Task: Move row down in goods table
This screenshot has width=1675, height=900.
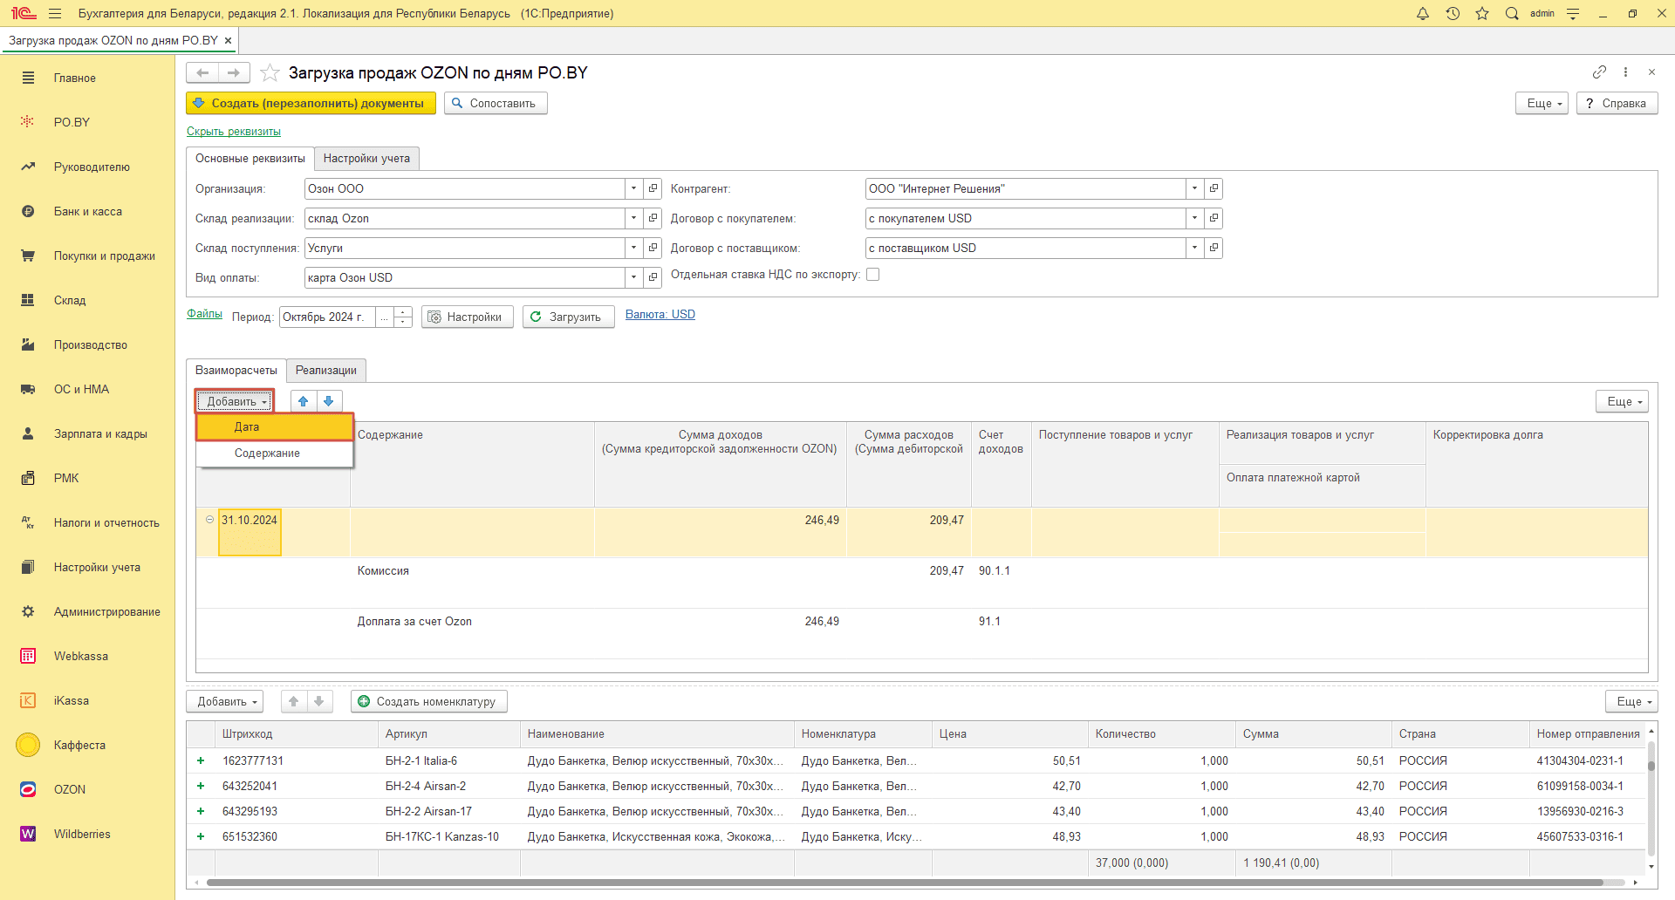Action: [319, 701]
